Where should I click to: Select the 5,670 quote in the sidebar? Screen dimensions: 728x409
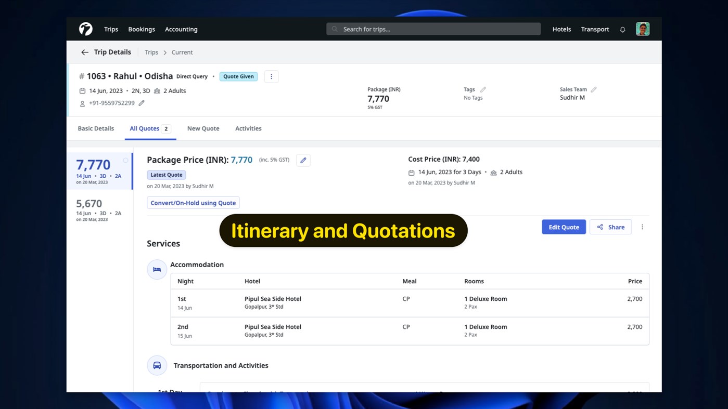99,210
